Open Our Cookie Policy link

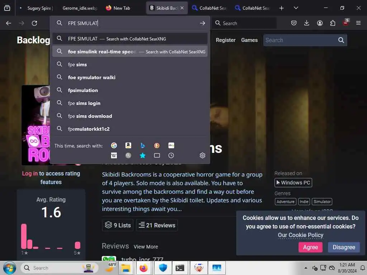300,235
